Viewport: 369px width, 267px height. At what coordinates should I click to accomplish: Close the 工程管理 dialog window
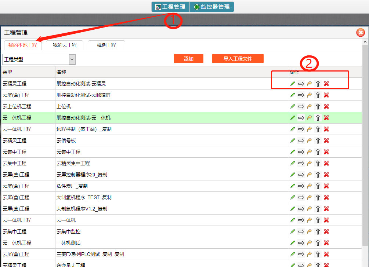point(361,33)
